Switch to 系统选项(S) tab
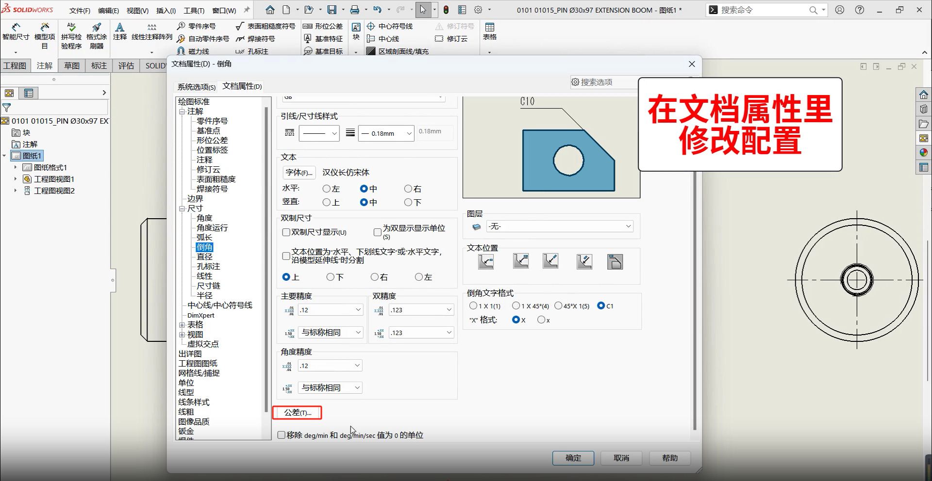The width and height of the screenshot is (932, 481). click(196, 87)
